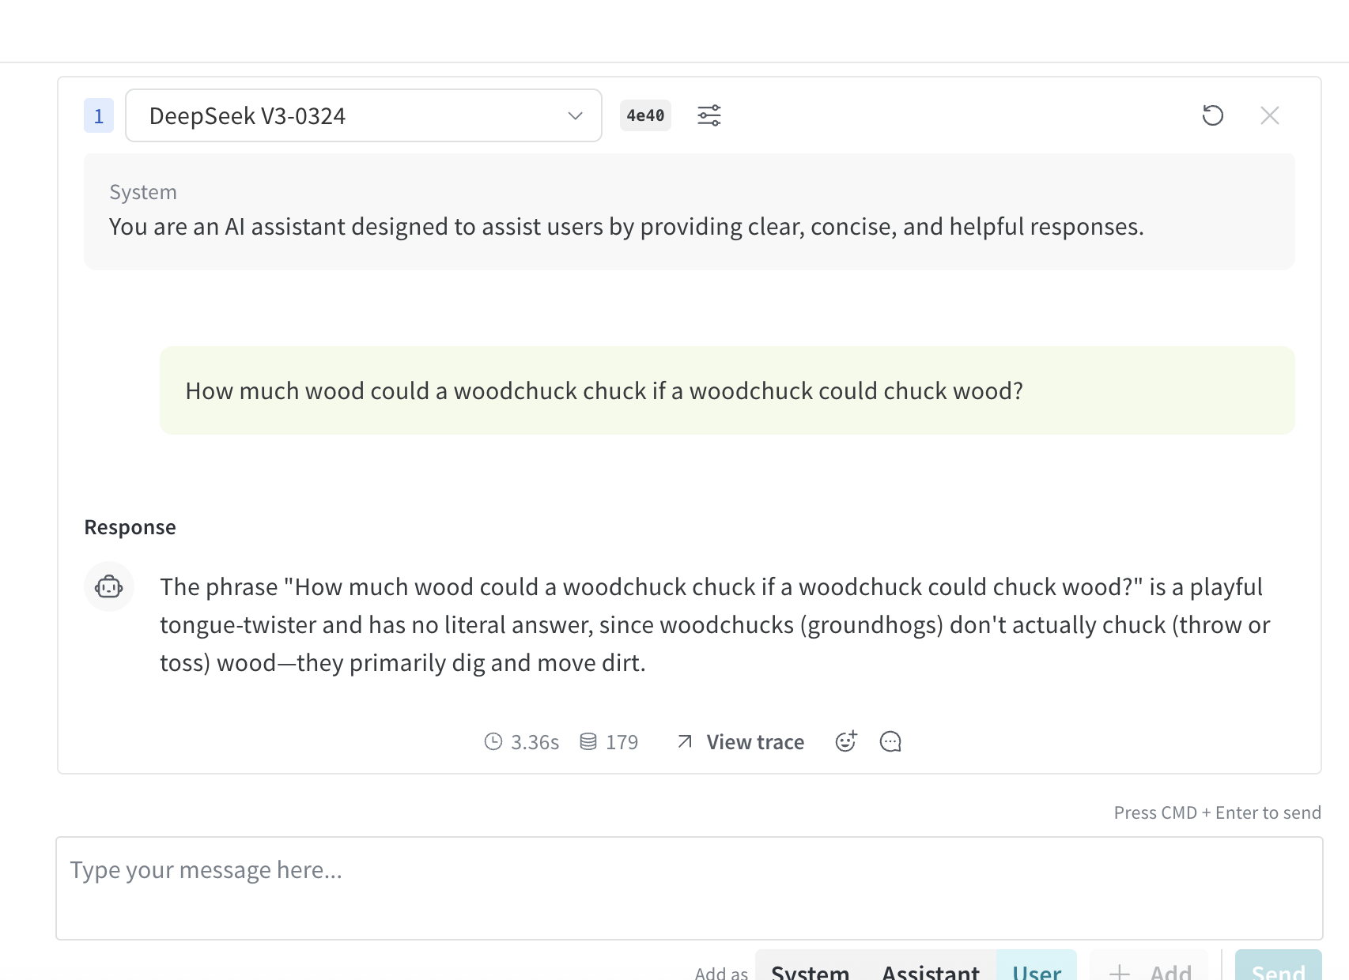Open the comment bubble on response
1349x980 pixels.
pyautogui.click(x=890, y=741)
